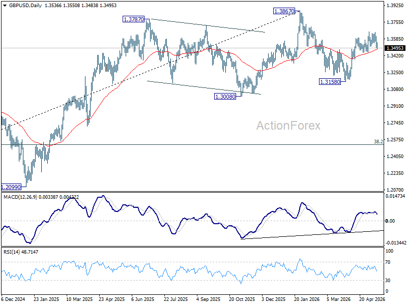This screenshot has height=305, width=407.
Task: Pick the 1.30080 low price label
Action: coord(225,97)
